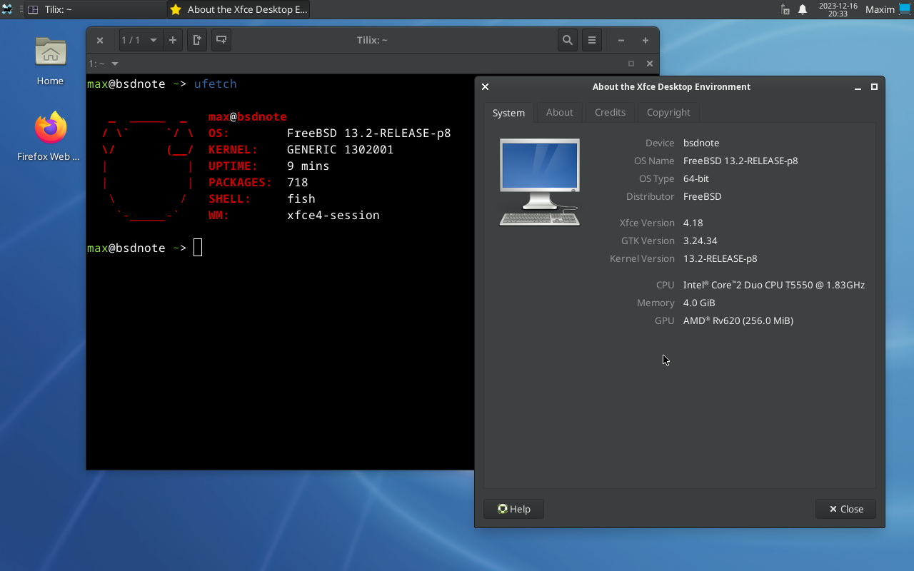The width and height of the screenshot is (914, 571).
Task: Click the computer monitor image in About dialog
Action: coord(539,182)
